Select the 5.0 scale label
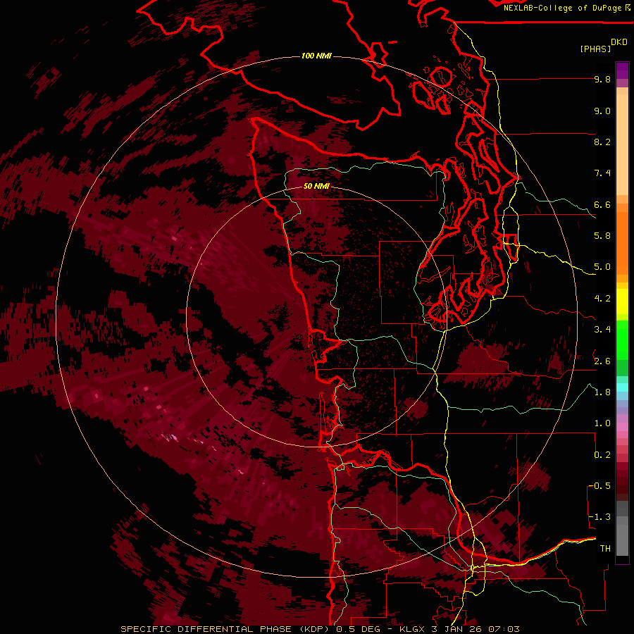 point(602,267)
